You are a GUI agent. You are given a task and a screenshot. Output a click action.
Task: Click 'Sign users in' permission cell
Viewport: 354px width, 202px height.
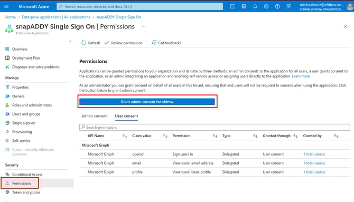(x=183, y=154)
